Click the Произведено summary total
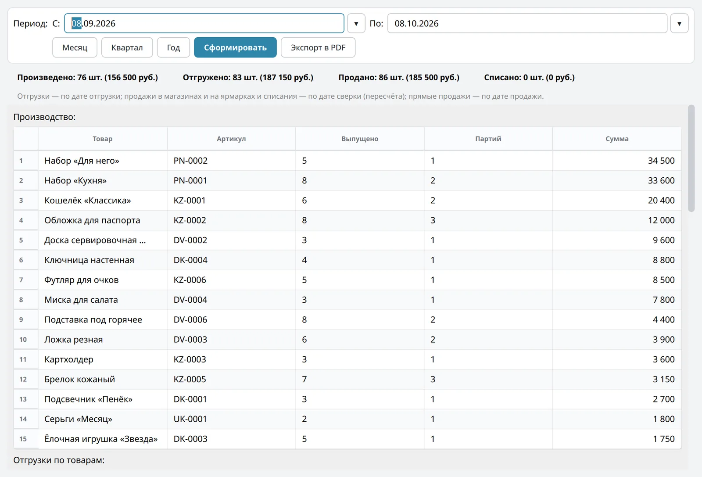Viewport: 702px width, 477px height. point(88,78)
